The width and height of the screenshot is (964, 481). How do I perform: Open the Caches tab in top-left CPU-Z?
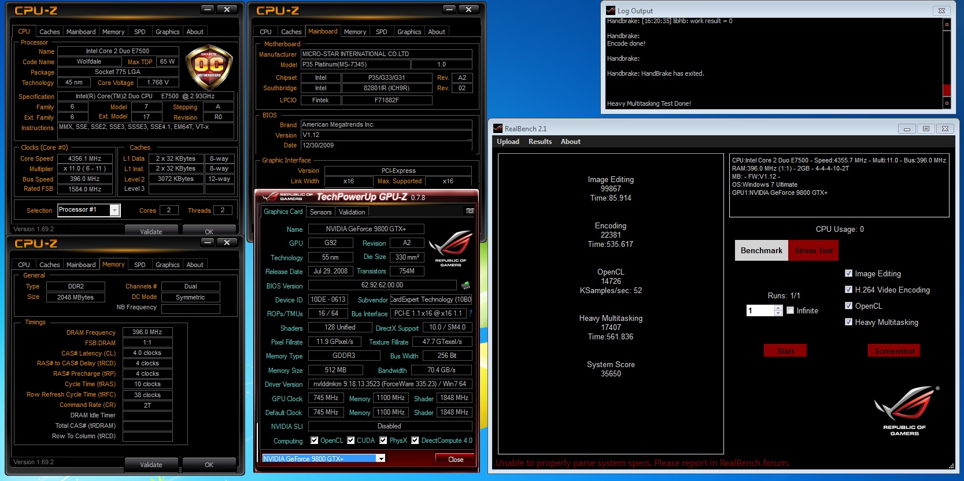point(49,32)
